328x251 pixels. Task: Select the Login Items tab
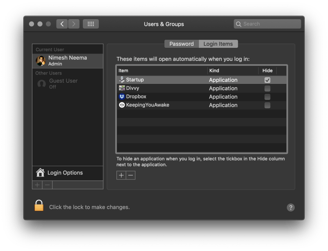click(x=218, y=44)
